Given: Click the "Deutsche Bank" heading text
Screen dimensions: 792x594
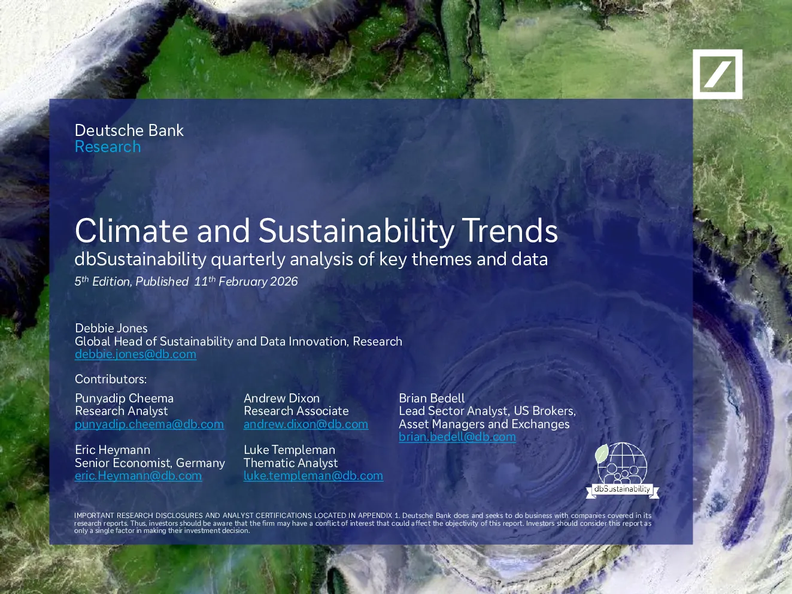Looking at the screenshot, I should (x=129, y=130).
